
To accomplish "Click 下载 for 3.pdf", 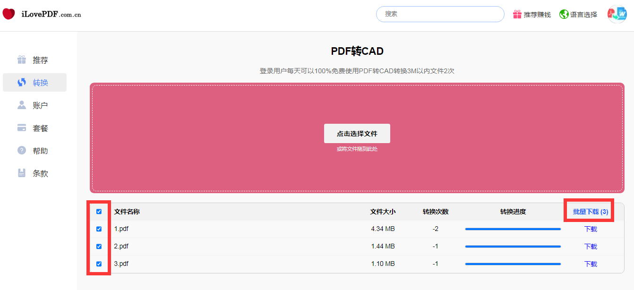I will pyautogui.click(x=591, y=264).
